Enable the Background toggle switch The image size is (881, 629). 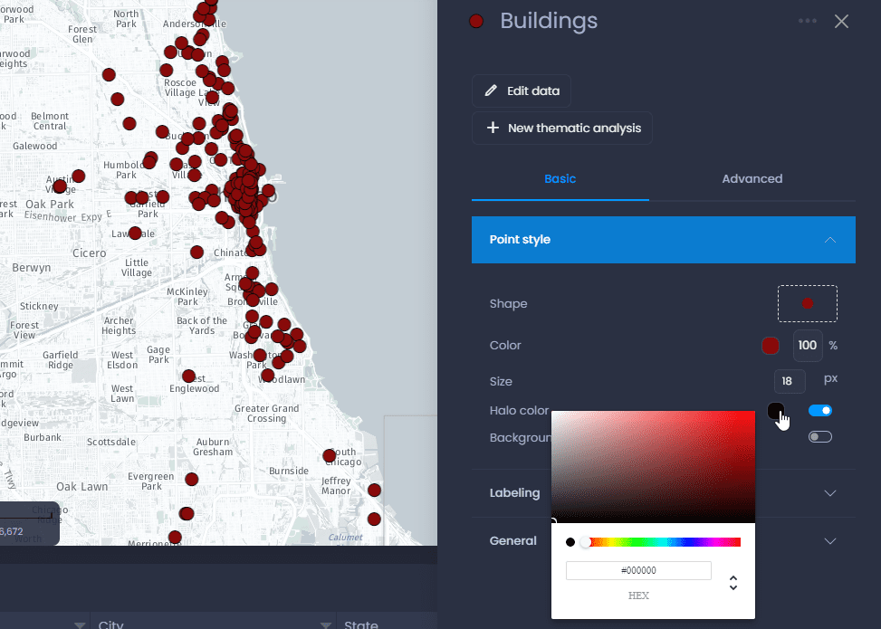(x=819, y=436)
